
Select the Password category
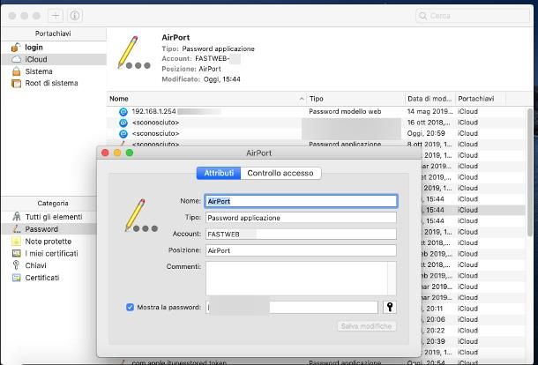pyautogui.click(x=49, y=229)
